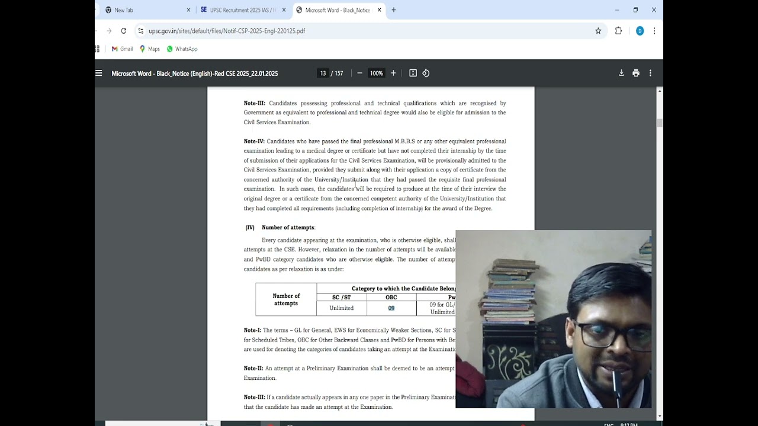The height and width of the screenshot is (426, 758).
Task: Click the 100% zoom level field
Action: point(376,73)
